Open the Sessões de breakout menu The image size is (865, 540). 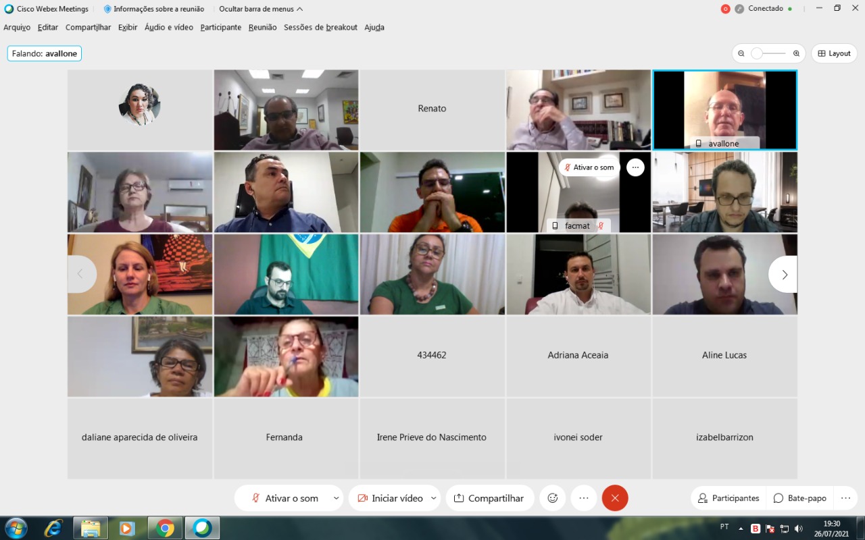click(320, 28)
